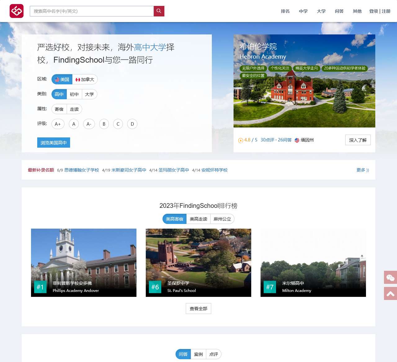Switch to the 美高走读 ranking tab

[198, 219]
